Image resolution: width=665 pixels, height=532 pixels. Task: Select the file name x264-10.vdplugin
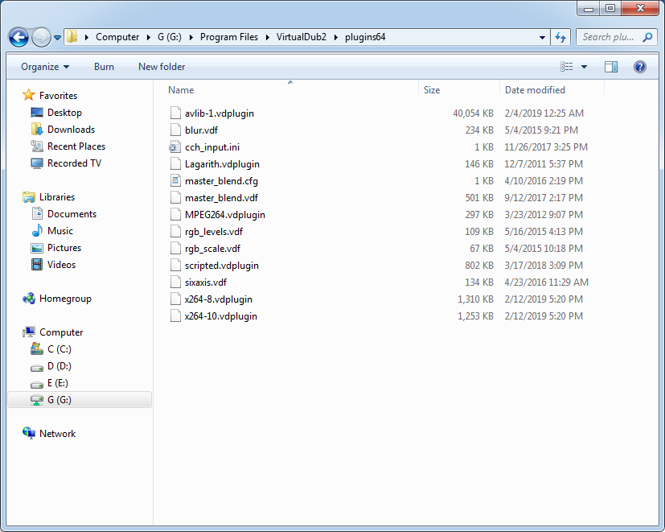click(x=220, y=316)
